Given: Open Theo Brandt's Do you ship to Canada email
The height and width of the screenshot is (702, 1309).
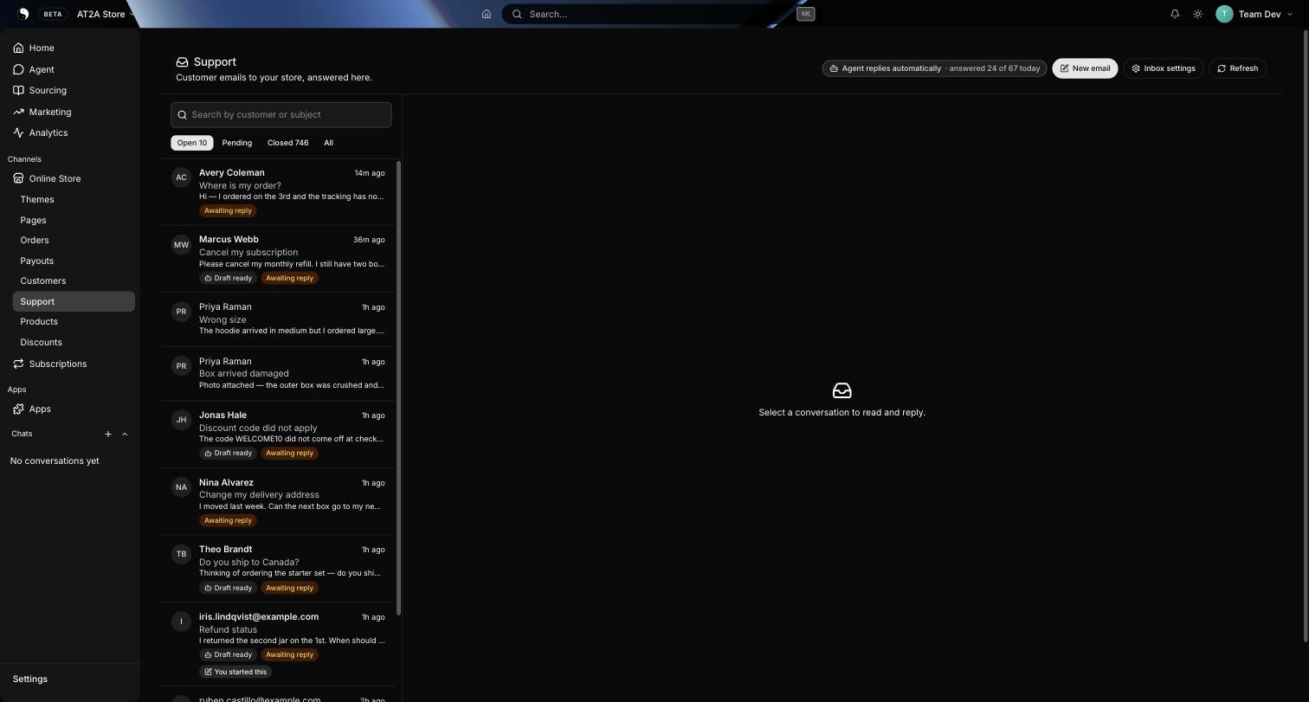Looking at the screenshot, I should tap(278, 569).
